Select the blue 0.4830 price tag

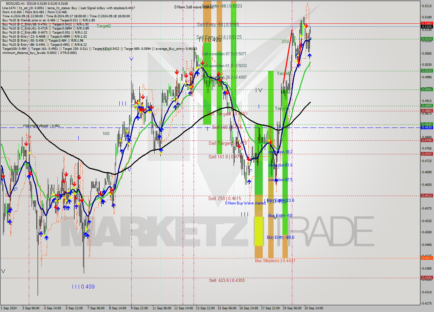pyautogui.click(x=427, y=128)
